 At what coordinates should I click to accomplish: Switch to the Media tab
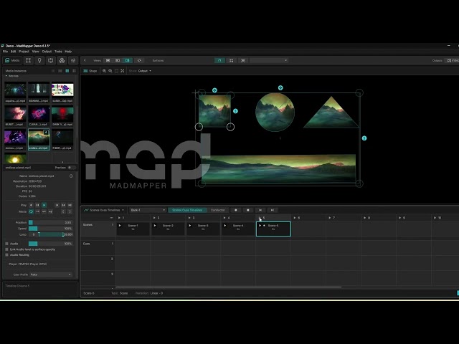click(x=12, y=60)
